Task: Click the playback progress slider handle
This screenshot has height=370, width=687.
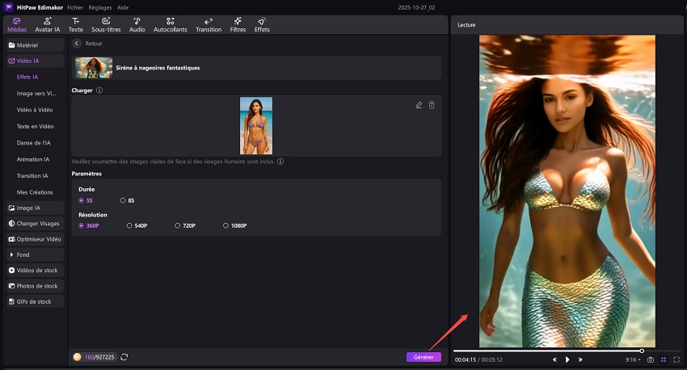Action: point(642,351)
